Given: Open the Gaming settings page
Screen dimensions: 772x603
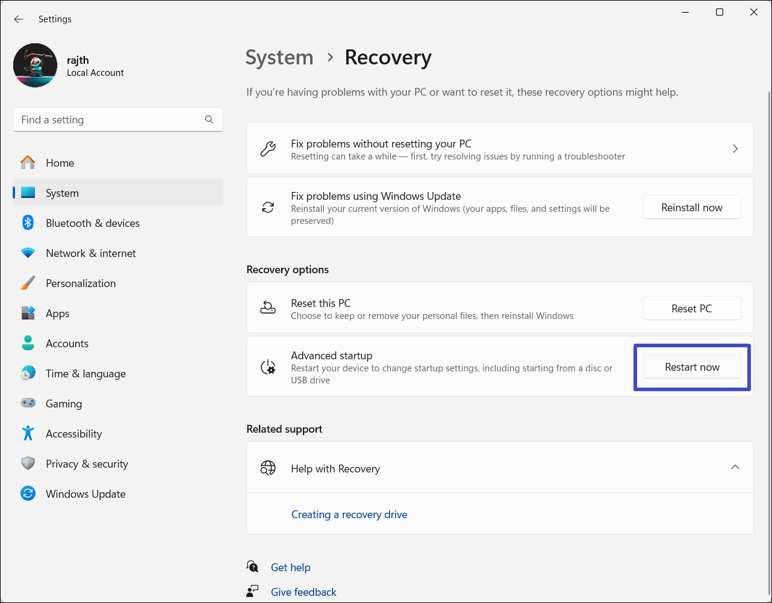Looking at the screenshot, I should pyautogui.click(x=63, y=404).
